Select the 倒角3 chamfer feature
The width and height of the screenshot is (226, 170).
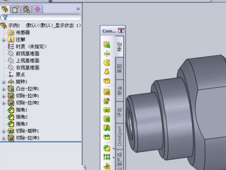21,124
